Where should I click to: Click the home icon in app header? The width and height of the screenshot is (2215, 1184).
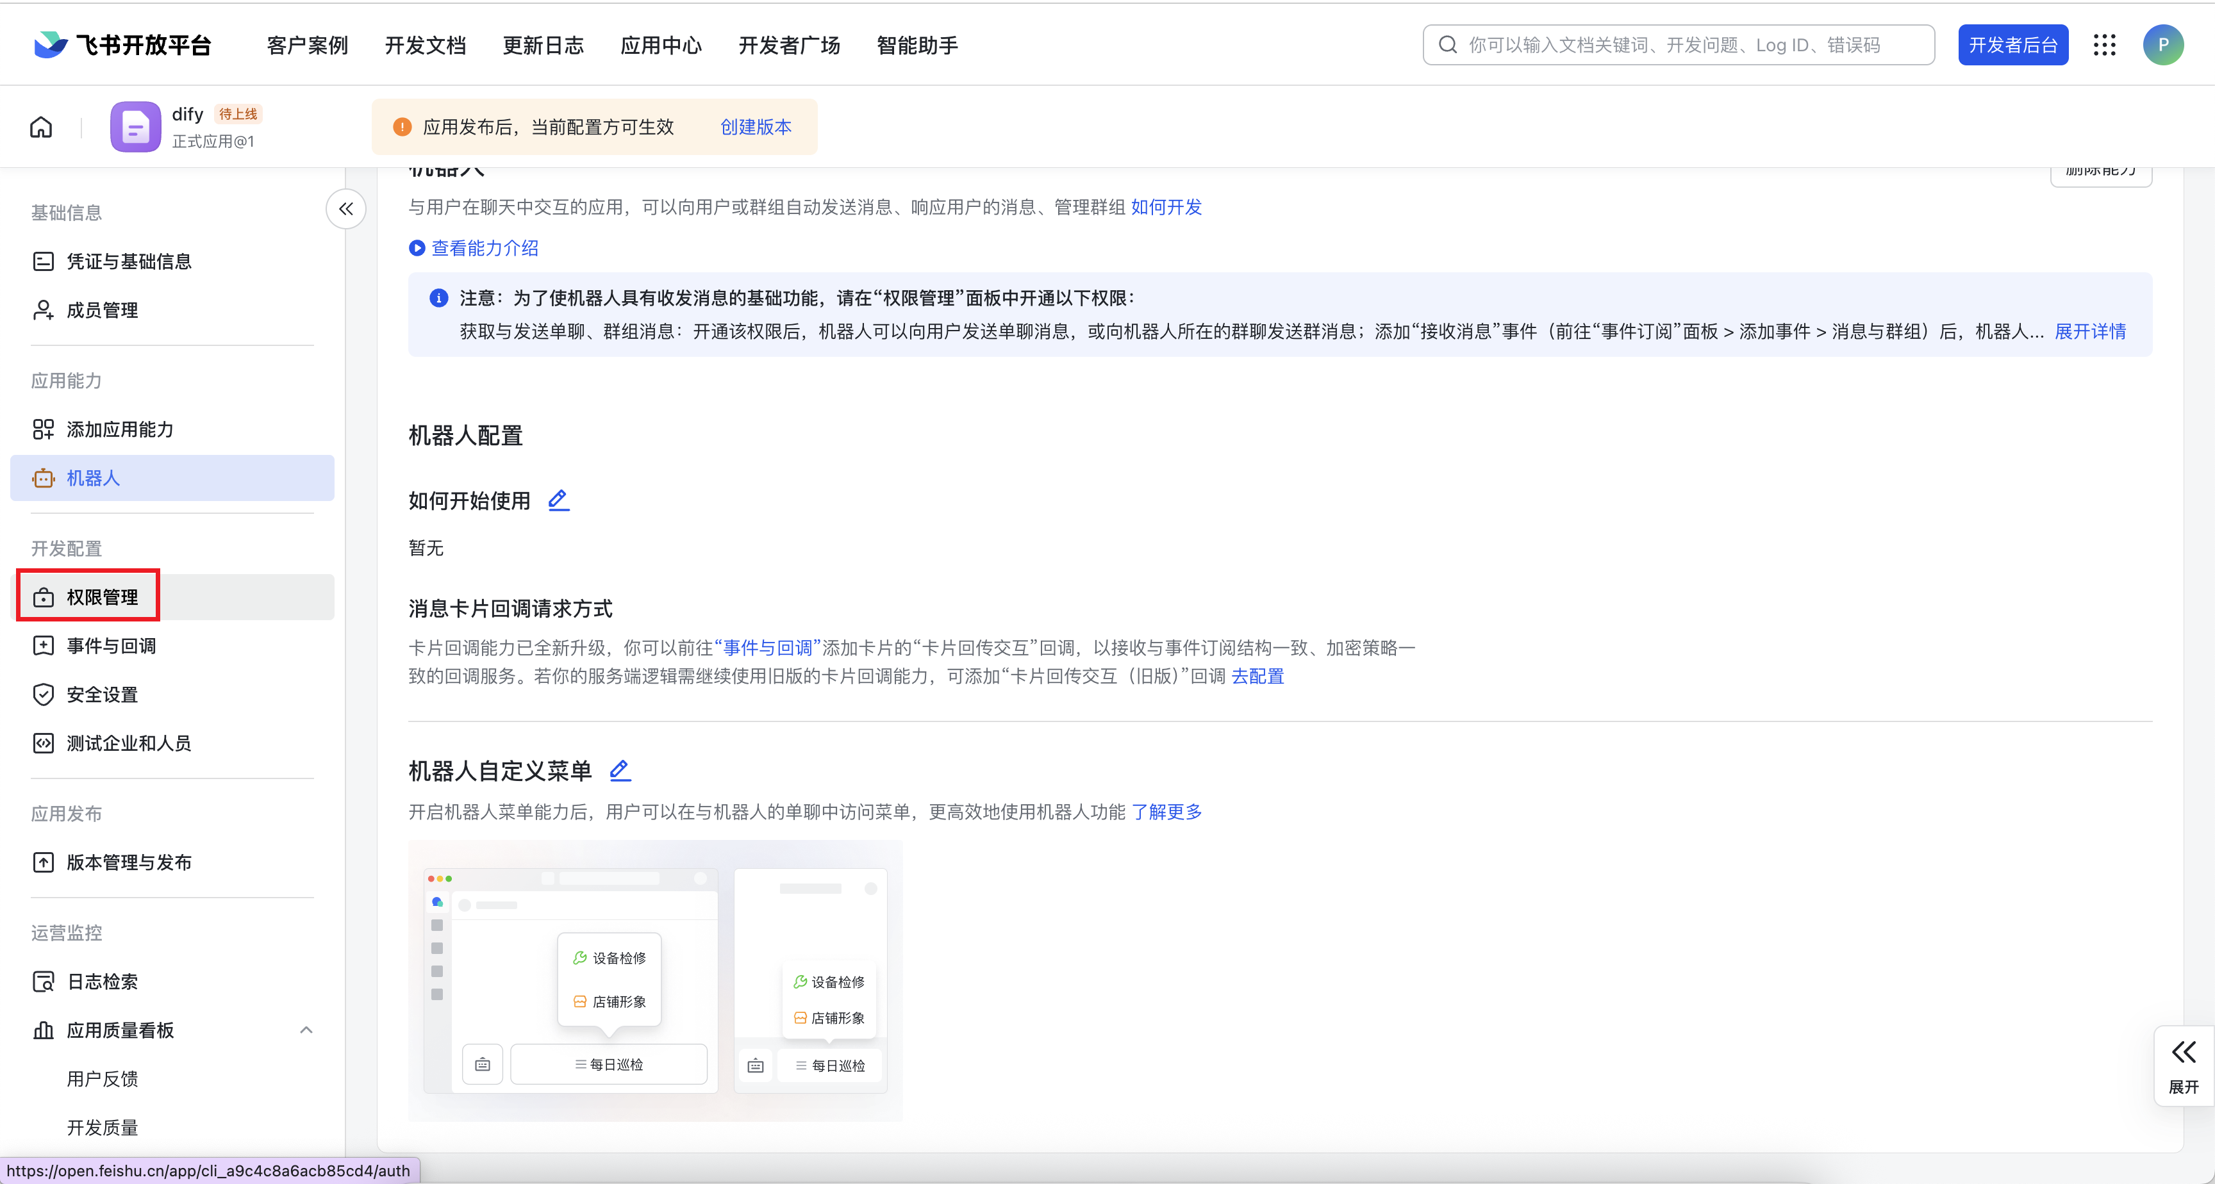pyautogui.click(x=41, y=127)
